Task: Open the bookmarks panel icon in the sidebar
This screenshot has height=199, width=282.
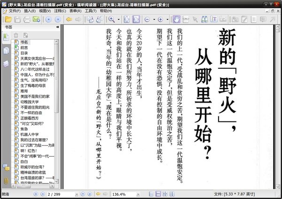Action: click(6, 37)
